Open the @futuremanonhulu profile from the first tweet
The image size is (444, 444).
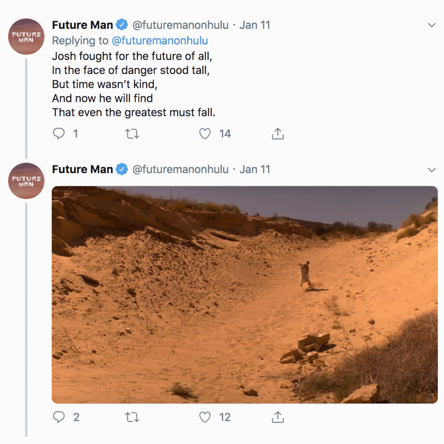(x=180, y=25)
